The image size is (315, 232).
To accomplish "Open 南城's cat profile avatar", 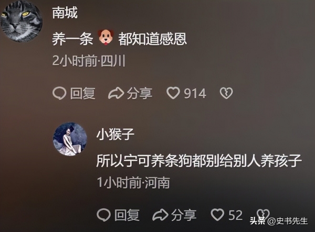I will (21, 21).
